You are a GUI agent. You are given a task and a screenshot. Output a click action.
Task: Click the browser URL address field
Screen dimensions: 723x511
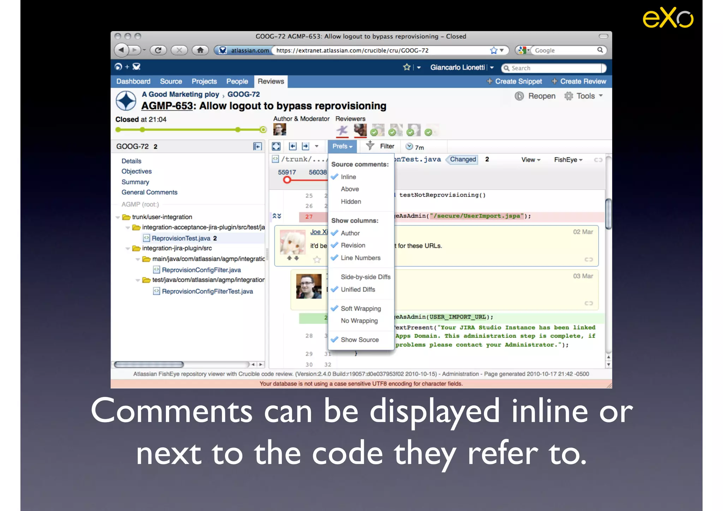tap(381, 50)
